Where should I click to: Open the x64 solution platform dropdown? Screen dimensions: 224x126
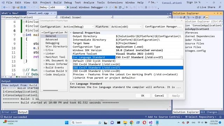pos(58,7)
